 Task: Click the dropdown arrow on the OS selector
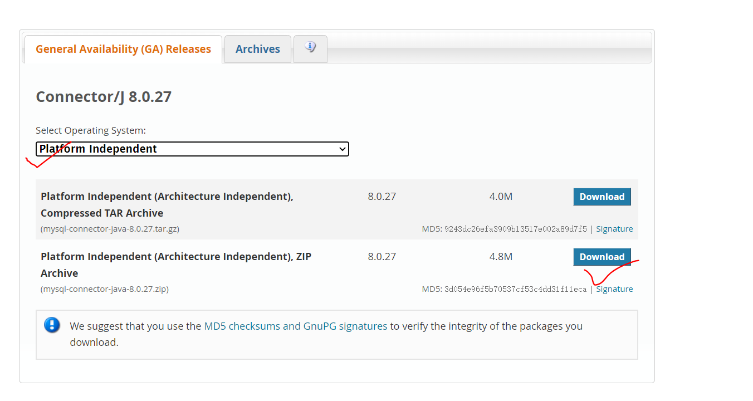click(342, 149)
